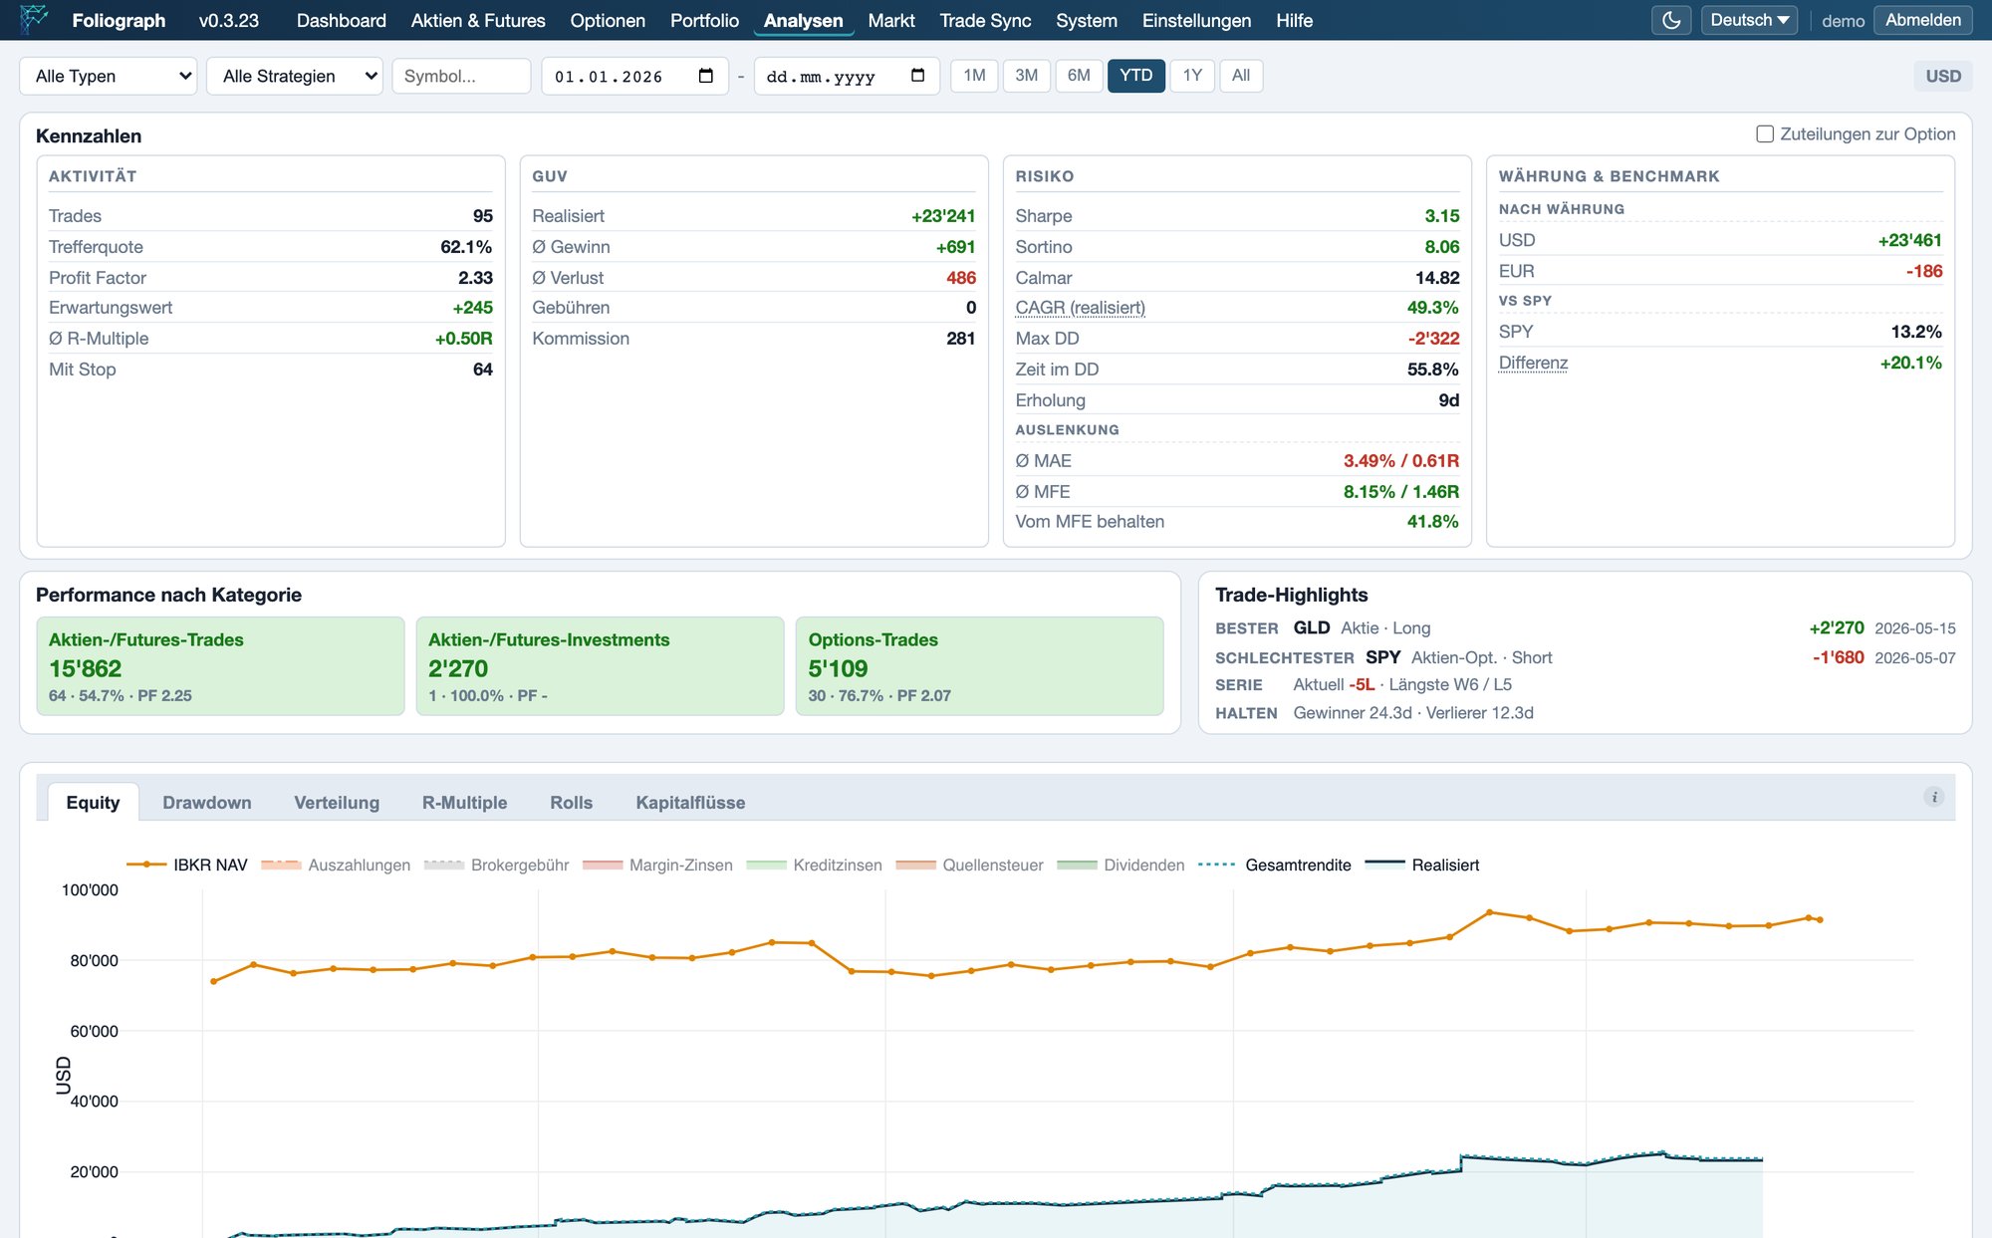Toggle Auszahlungen legend series

pos(336,865)
